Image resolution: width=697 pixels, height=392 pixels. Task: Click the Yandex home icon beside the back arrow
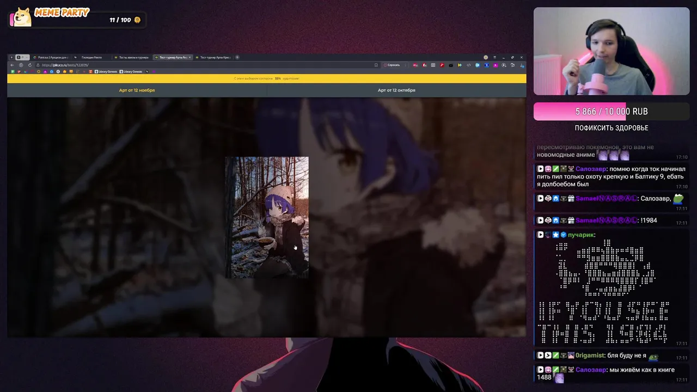point(21,65)
